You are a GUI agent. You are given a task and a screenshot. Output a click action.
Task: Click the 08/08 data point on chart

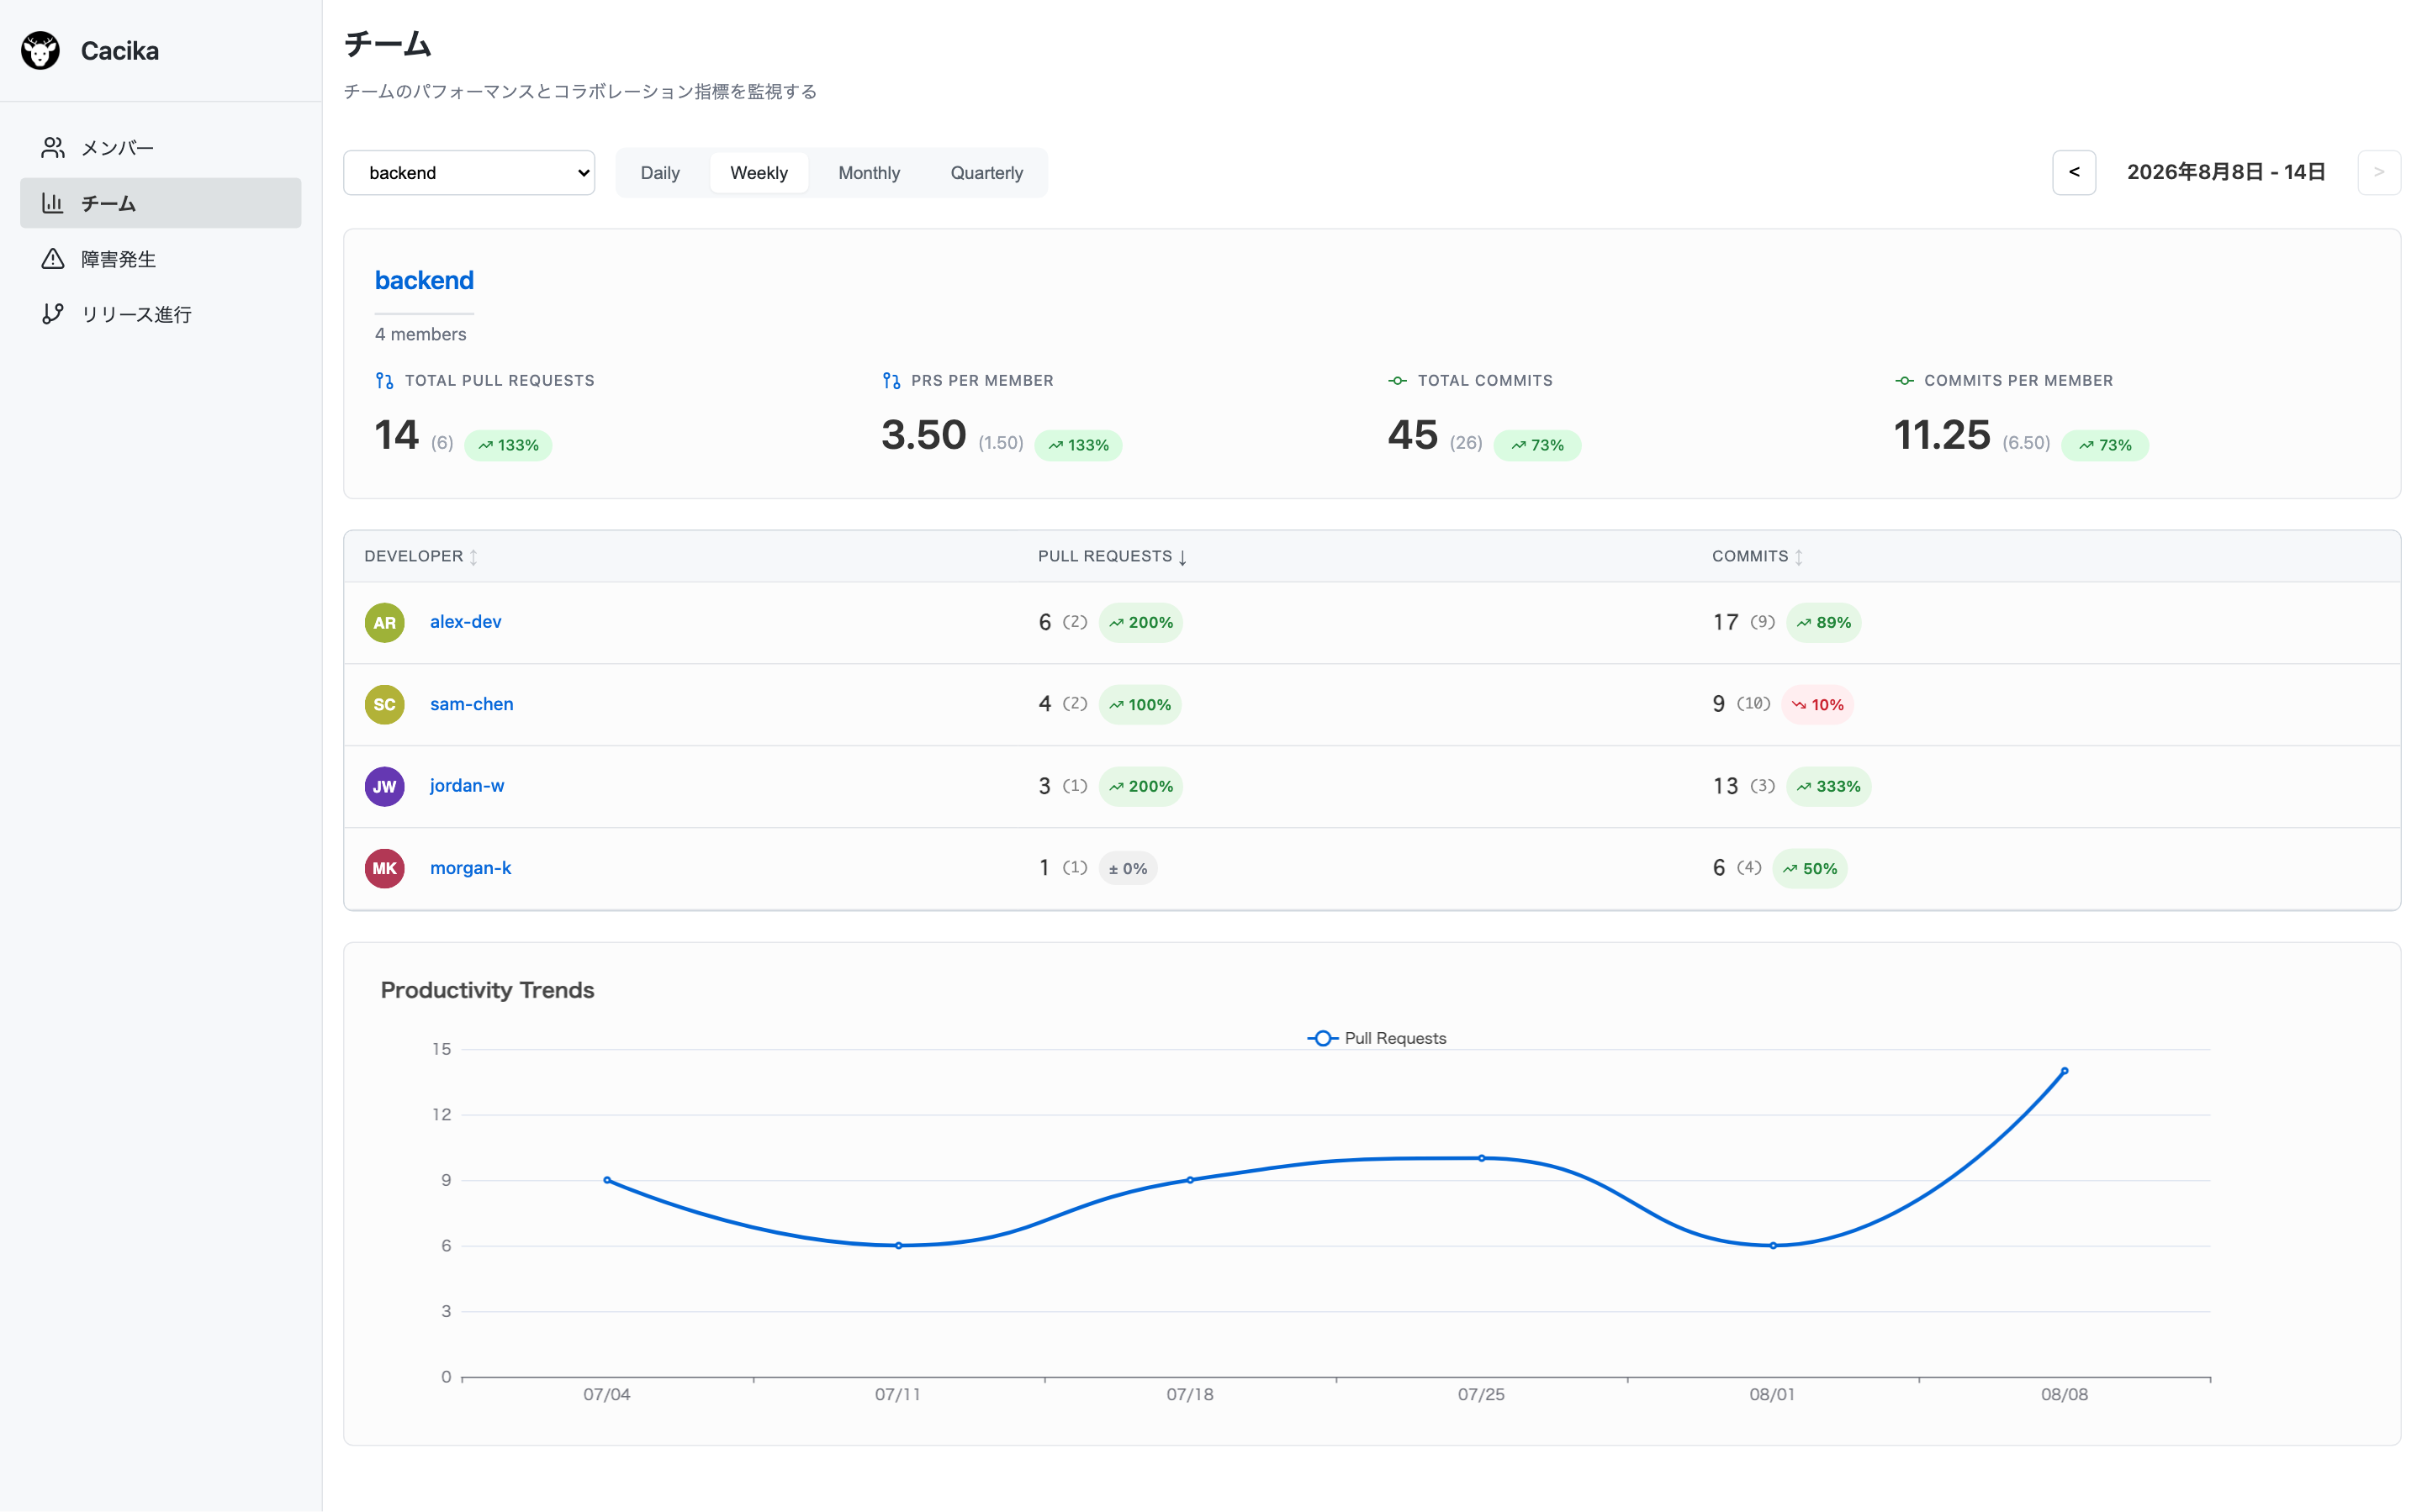[2064, 1071]
